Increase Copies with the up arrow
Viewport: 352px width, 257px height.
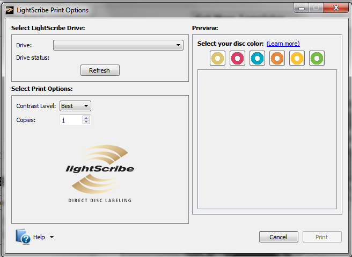coord(86,118)
